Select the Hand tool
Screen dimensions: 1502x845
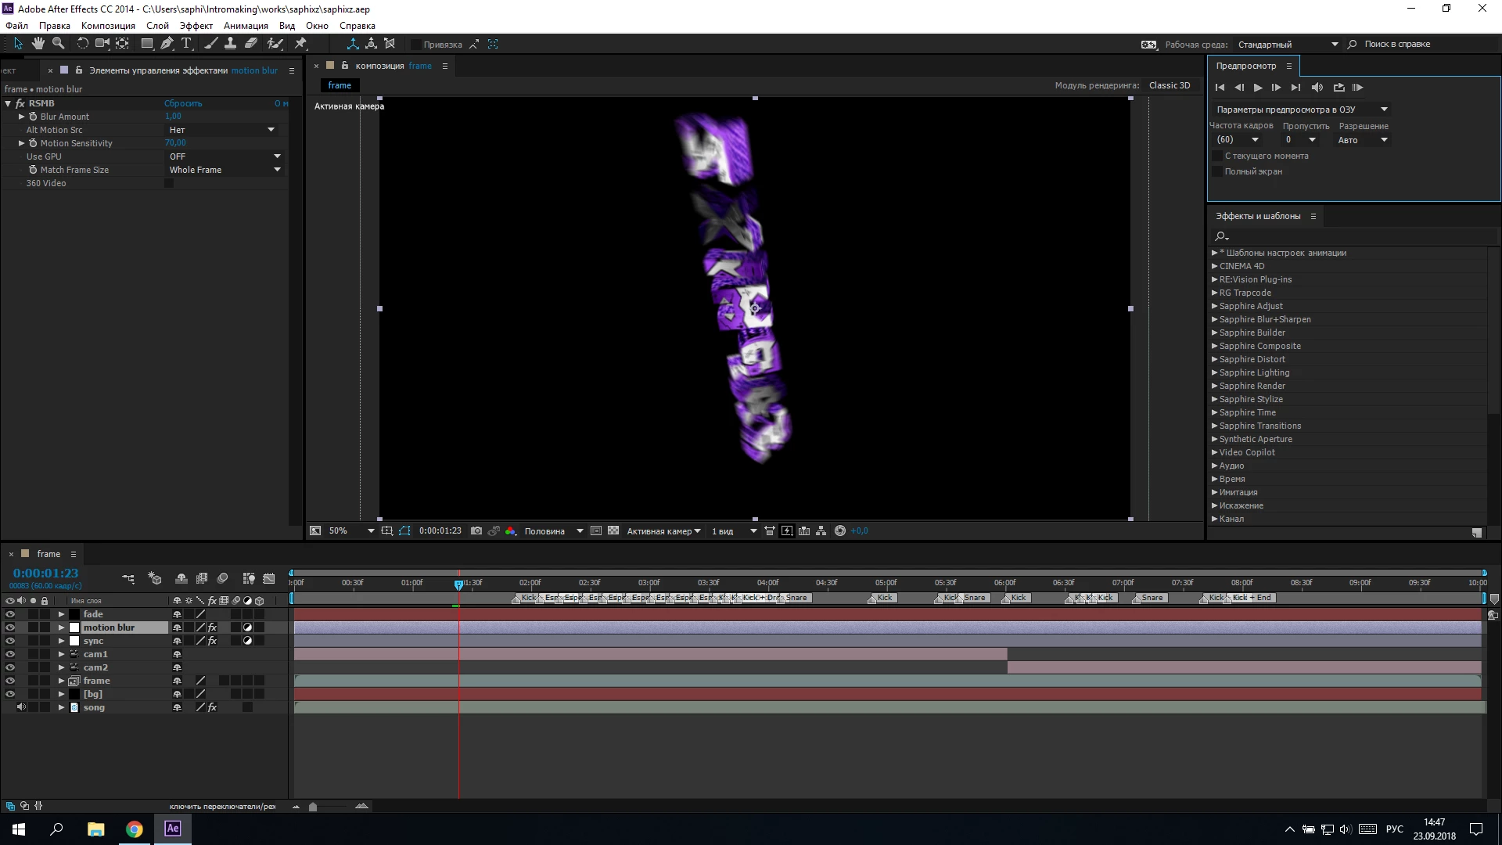point(38,44)
